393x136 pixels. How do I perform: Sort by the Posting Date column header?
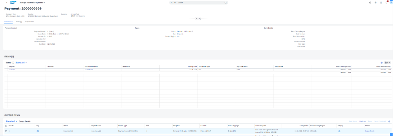click(193, 67)
